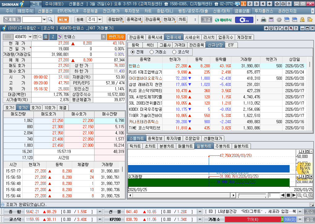Open the memo note icon beside Z
The width and height of the screenshot is (315, 224).
point(60,37)
